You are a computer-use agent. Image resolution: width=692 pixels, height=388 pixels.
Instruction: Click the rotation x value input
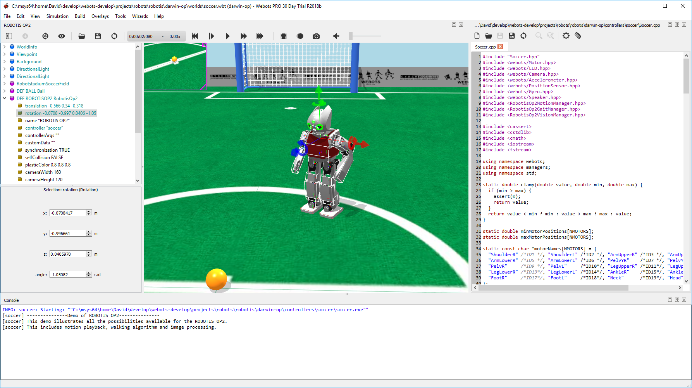pyautogui.click(x=68, y=213)
